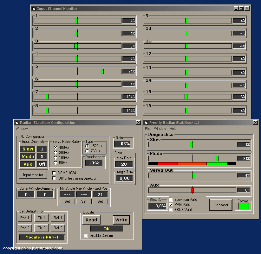Image resolution: width=261 pixels, height=254 pixels.
Task: Click the Pan-2 defaults button
Action: [25, 228]
